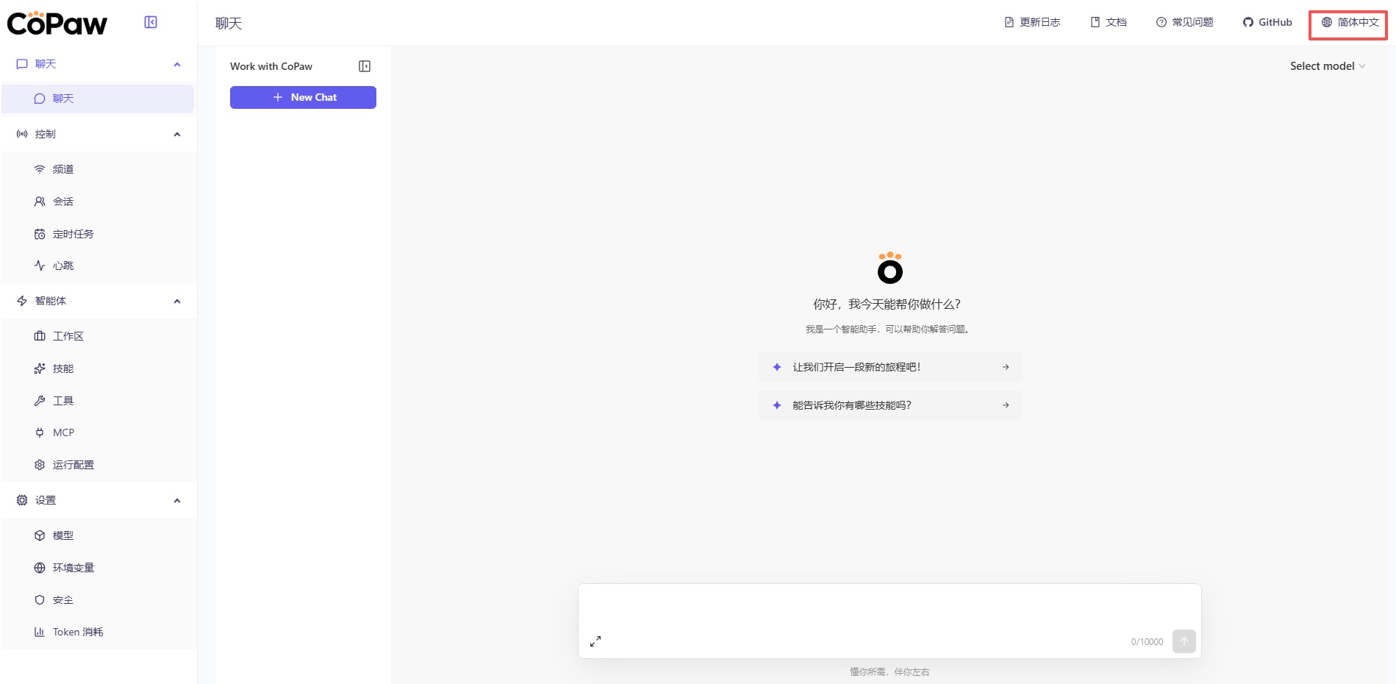The width and height of the screenshot is (1396, 684).
Task: Expand the chat input with the expand icon
Action: click(x=595, y=641)
